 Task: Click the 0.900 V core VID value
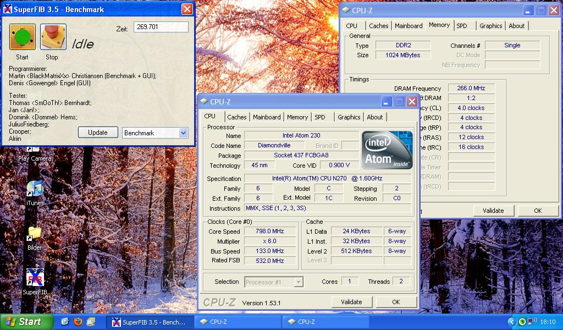coord(339,165)
